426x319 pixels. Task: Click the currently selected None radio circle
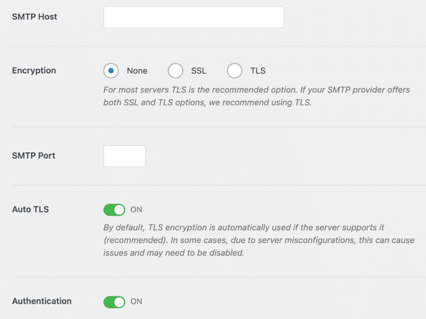click(111, 71)
